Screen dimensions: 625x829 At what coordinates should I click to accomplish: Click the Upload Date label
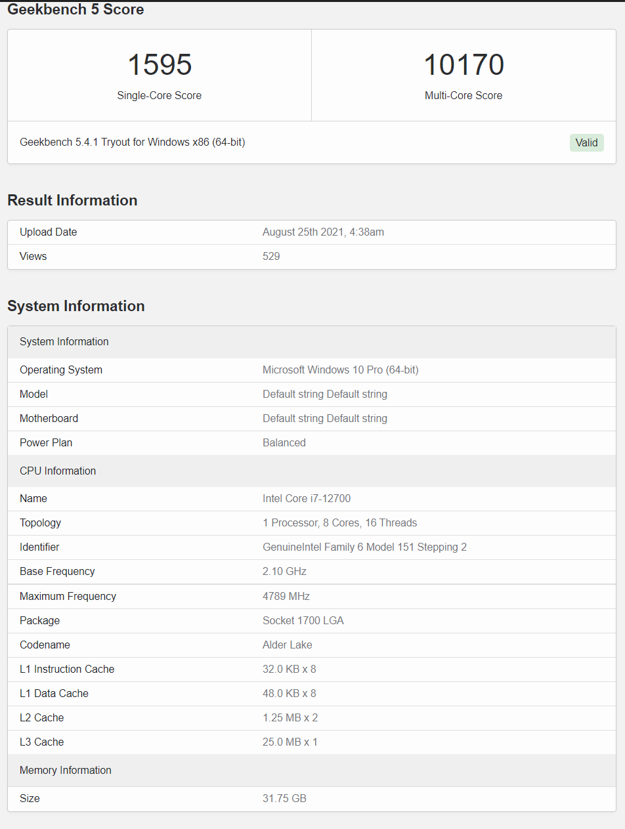pos(49,232)
